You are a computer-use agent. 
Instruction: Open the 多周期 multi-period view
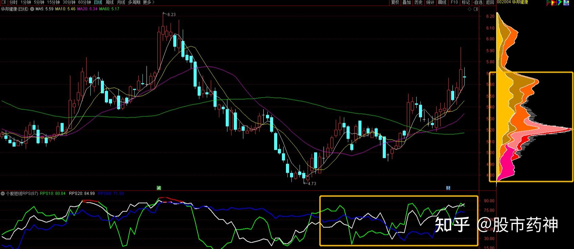(x=134, y=2)
